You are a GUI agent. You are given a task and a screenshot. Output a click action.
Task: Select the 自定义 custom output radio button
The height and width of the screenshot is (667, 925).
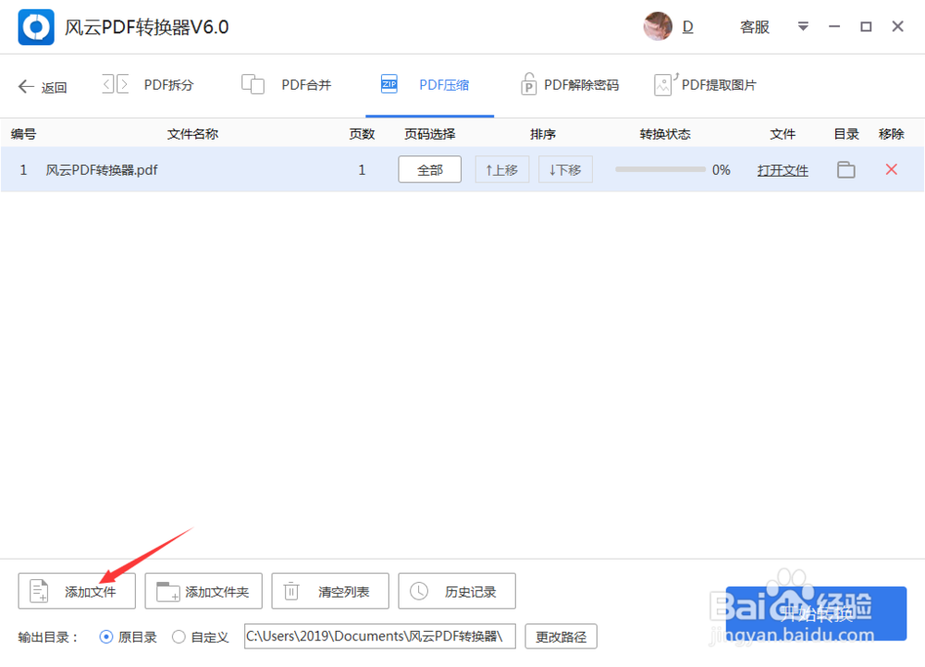[x=177, y=636]
